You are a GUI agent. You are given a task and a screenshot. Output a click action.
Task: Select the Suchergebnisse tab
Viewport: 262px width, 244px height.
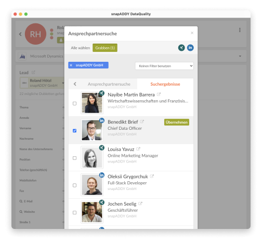click(x=165, y=84)
